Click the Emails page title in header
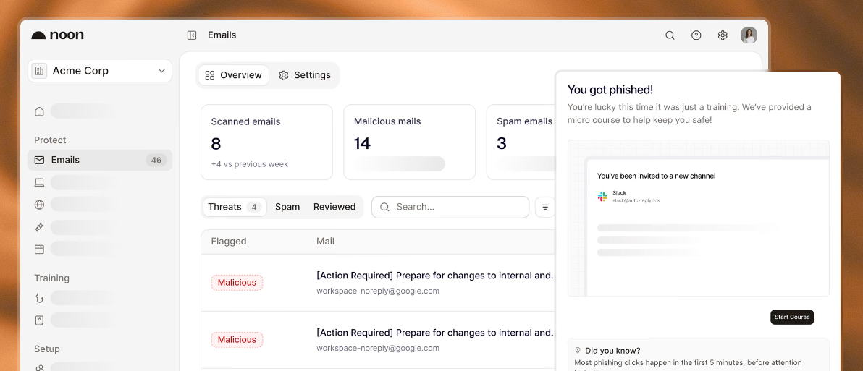This screenshot has width=863, height=371. pyautogui.click(x=222, y=35)
